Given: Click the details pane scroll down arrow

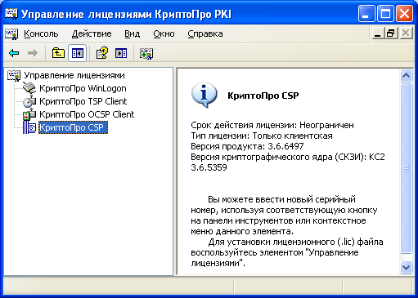Looking at the screenshot, I should tap(406, 267).
